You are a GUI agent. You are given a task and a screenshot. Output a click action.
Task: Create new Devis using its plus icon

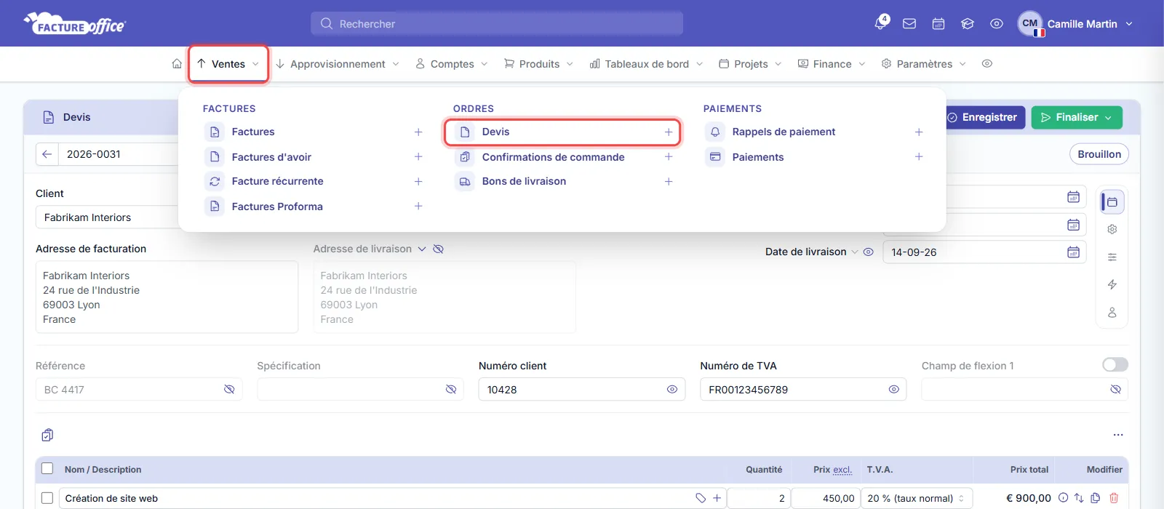[669, 132]
